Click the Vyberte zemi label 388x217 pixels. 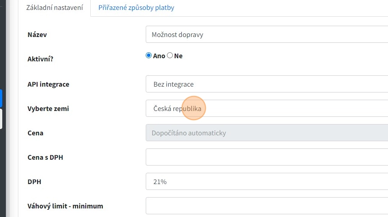(x=48, y=109)
